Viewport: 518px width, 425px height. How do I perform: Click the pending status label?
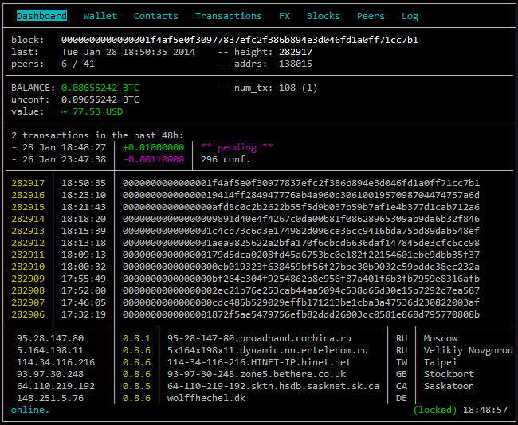click(x=237, y=147)
